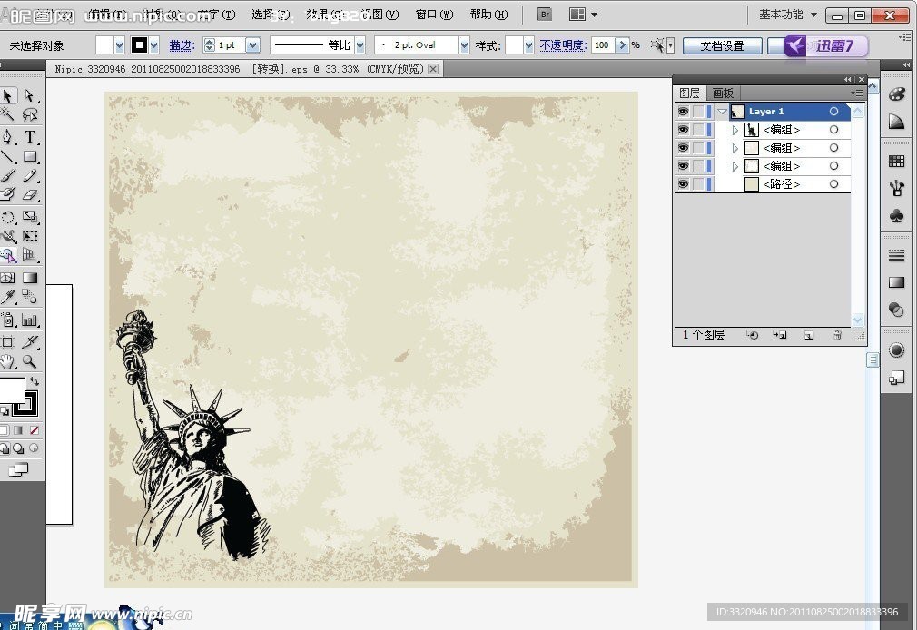This screenshot has width=917, height=630.
Task: Hide Layer 1 using its eye icon
Action: click(x=683, y=111)
